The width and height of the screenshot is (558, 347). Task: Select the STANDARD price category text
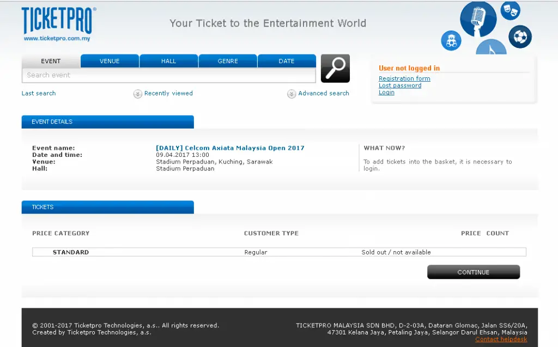pos(71,252)
